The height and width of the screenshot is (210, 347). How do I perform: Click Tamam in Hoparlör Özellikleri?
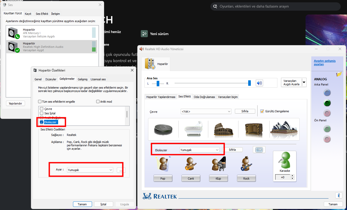tap(82, 204)
